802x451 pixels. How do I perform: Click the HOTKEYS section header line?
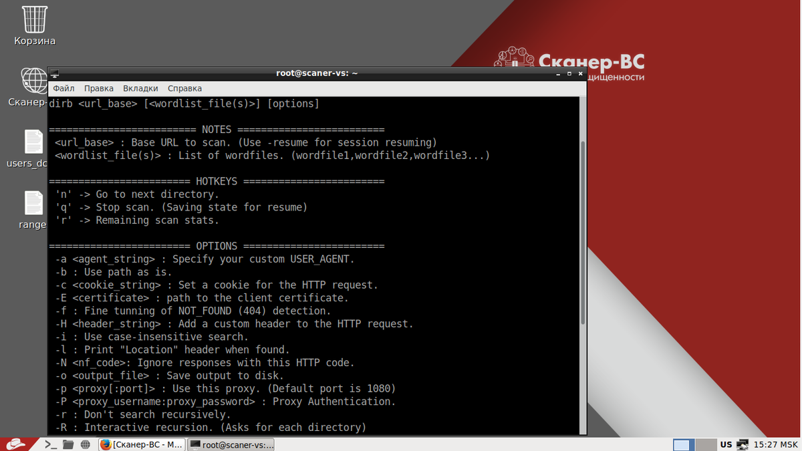217,182
